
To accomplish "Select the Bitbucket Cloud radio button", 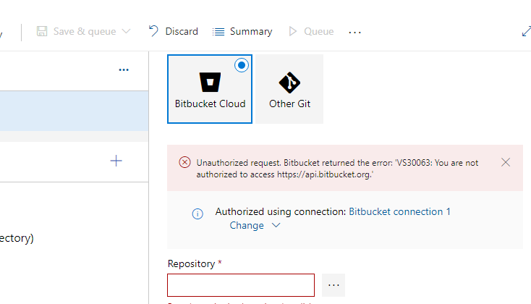I will click(x=242, y=65).
